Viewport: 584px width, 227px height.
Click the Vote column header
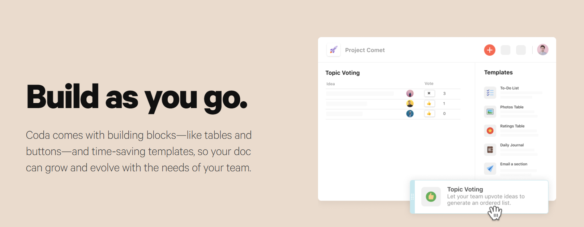point(429,83)
